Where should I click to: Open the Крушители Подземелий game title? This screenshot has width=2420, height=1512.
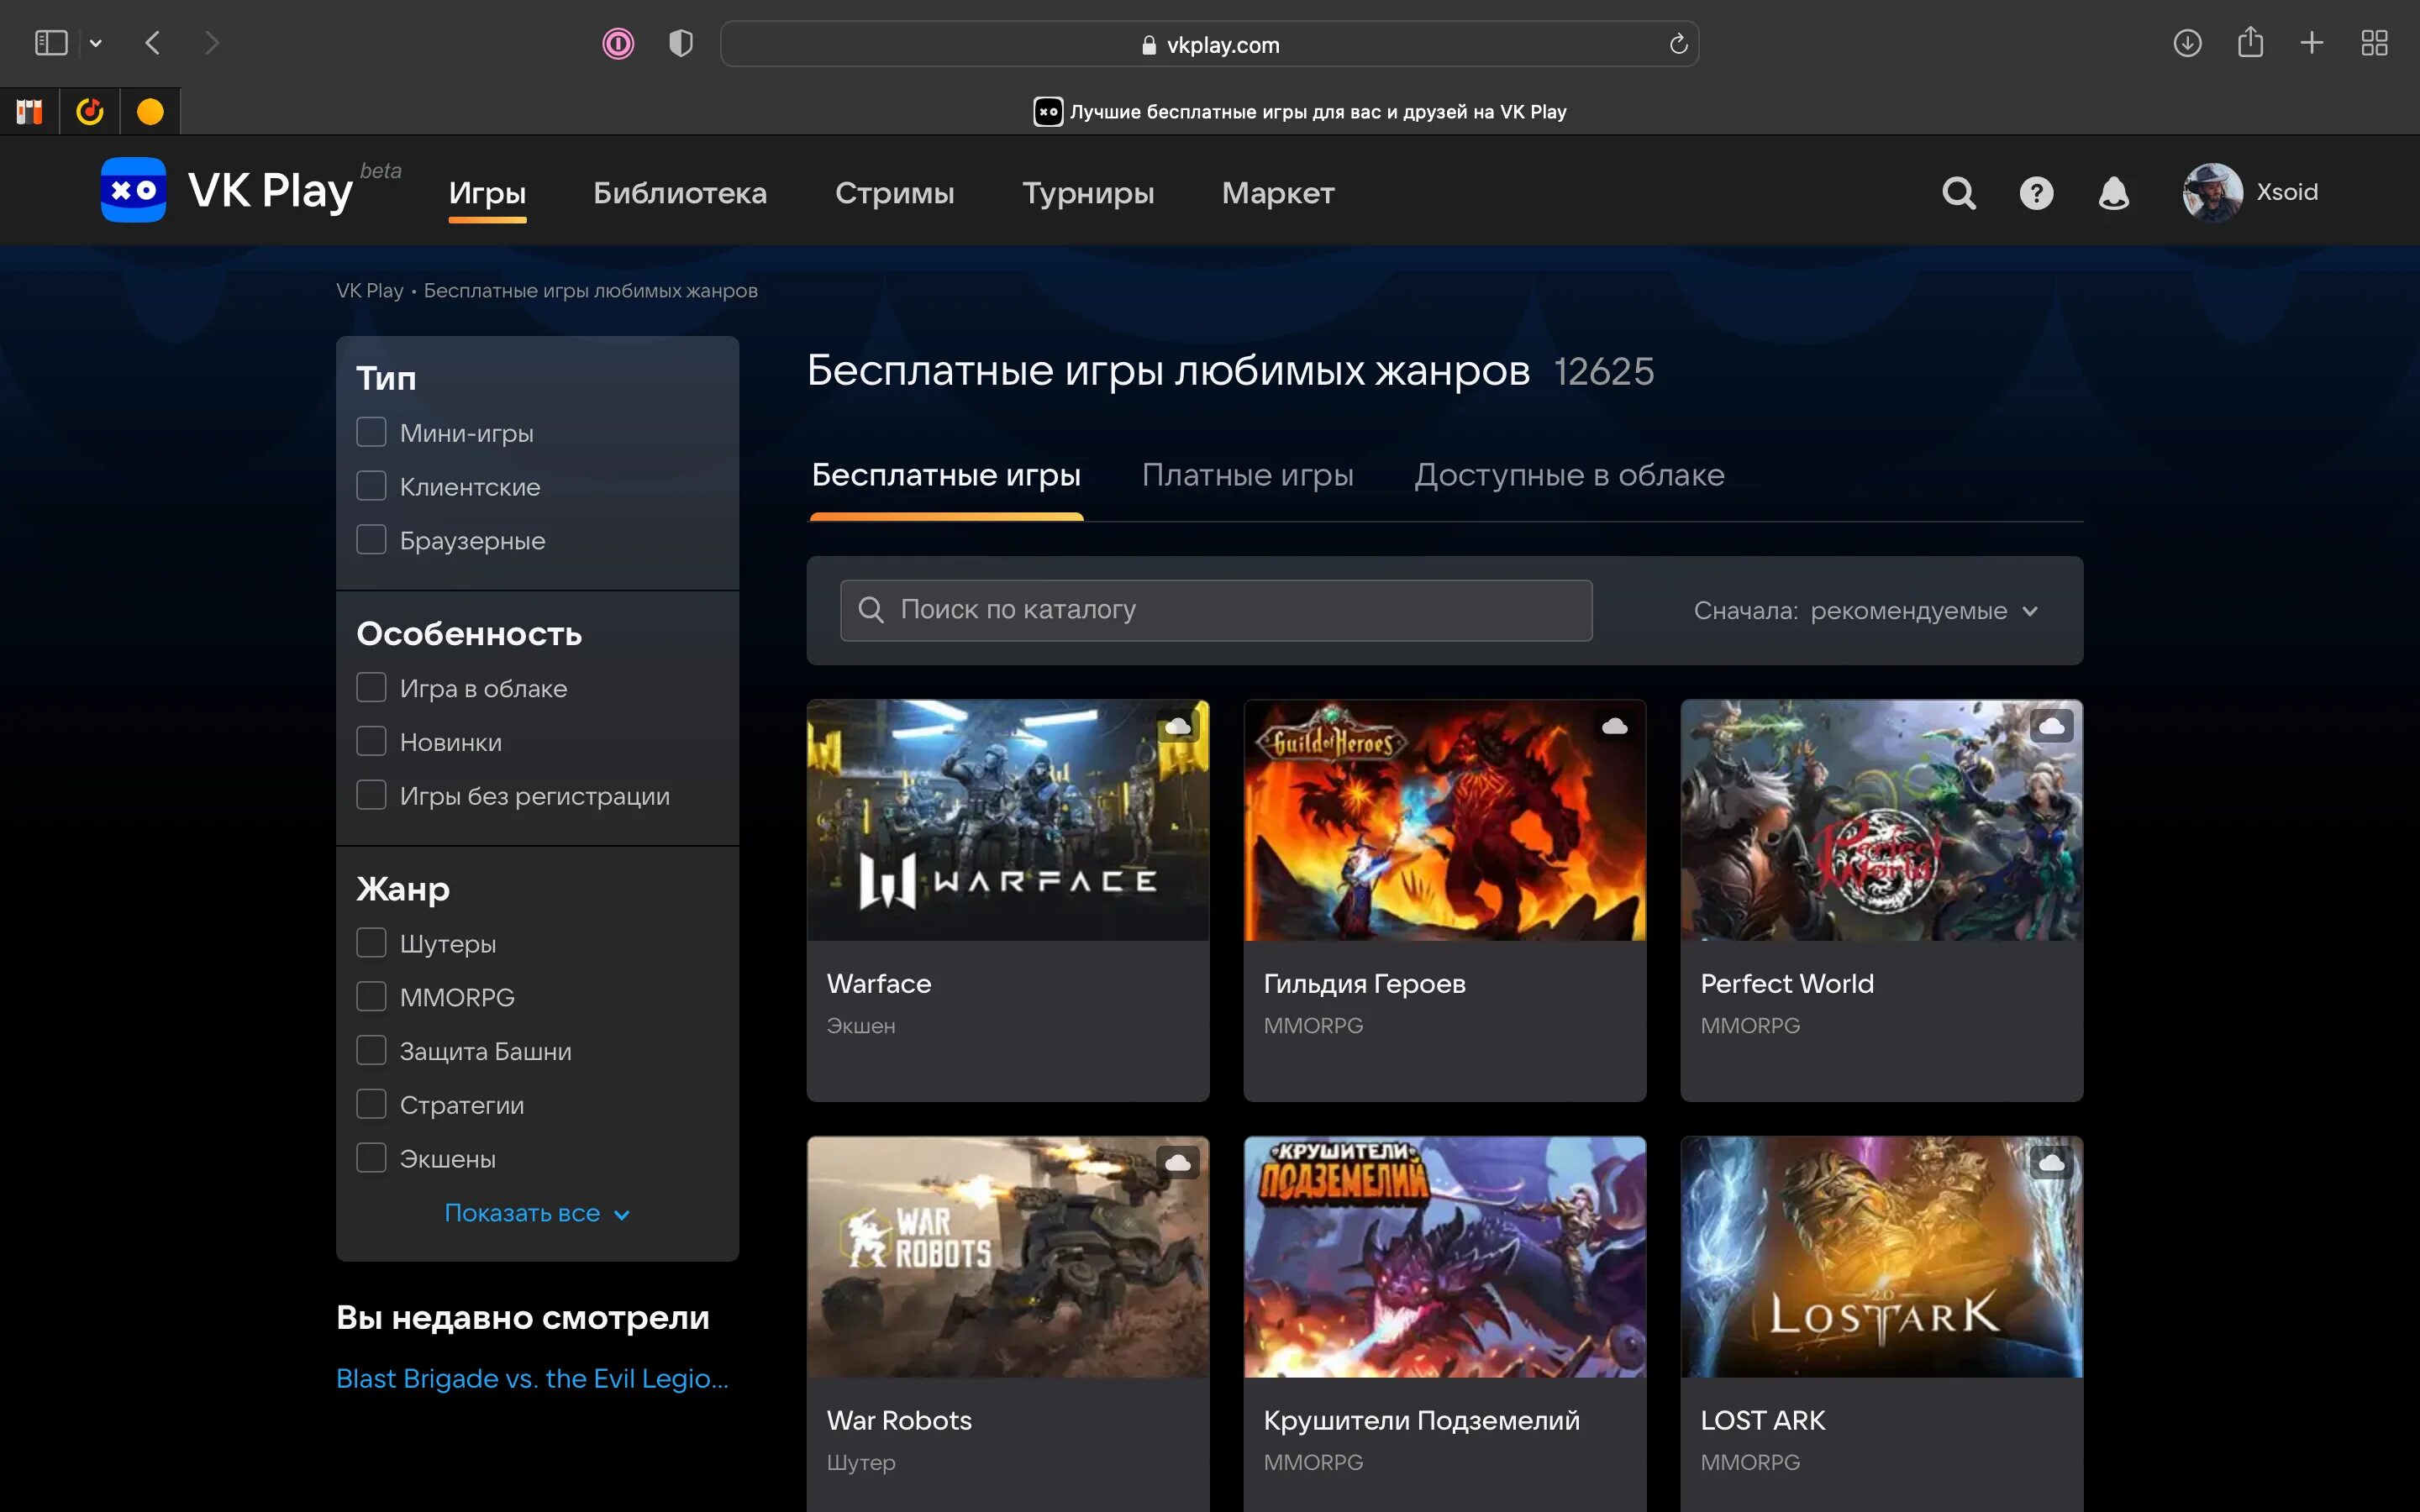click(x=1421, y=1420)
